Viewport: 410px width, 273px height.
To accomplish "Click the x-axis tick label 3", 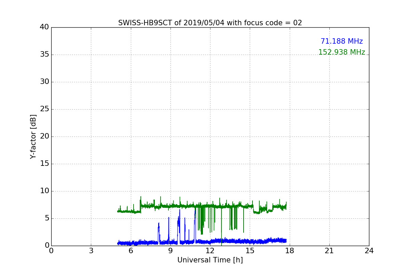I will click(x=91, y=251).
